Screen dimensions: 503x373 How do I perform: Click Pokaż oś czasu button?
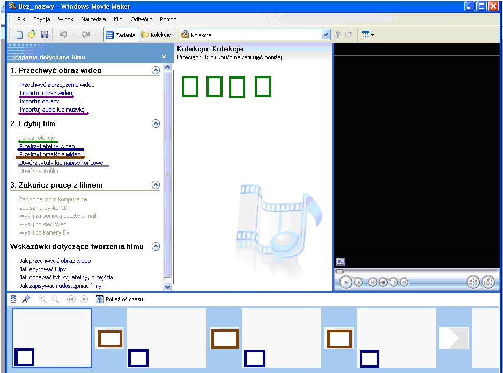click(120, 299)
